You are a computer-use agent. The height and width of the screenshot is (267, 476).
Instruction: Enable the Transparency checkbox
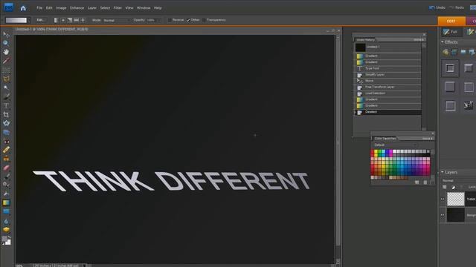204,20
